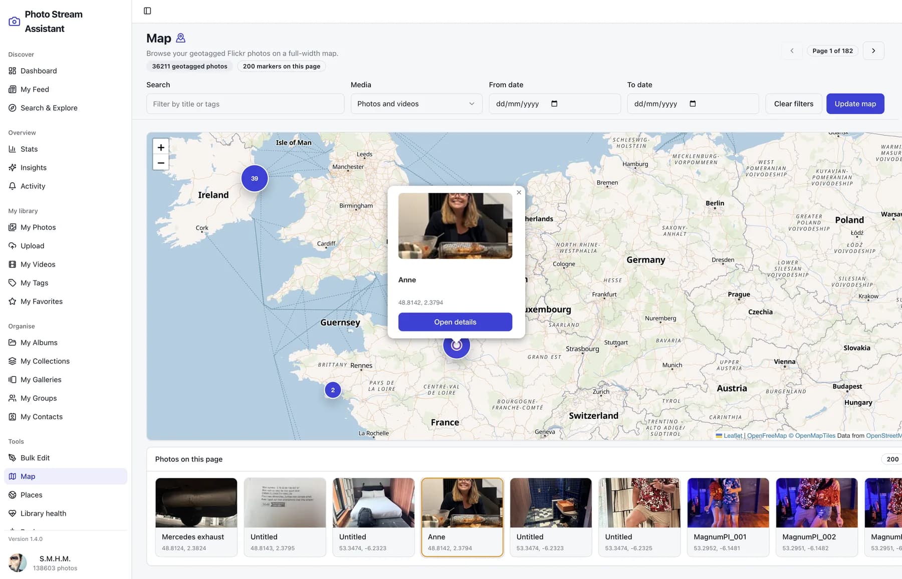902x579 pixels.
Task: Click the My Groups people icon
Action: [13, 398]
